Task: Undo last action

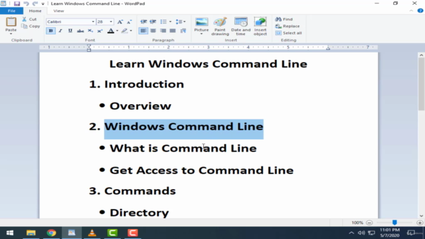Action: coord(26,3)
